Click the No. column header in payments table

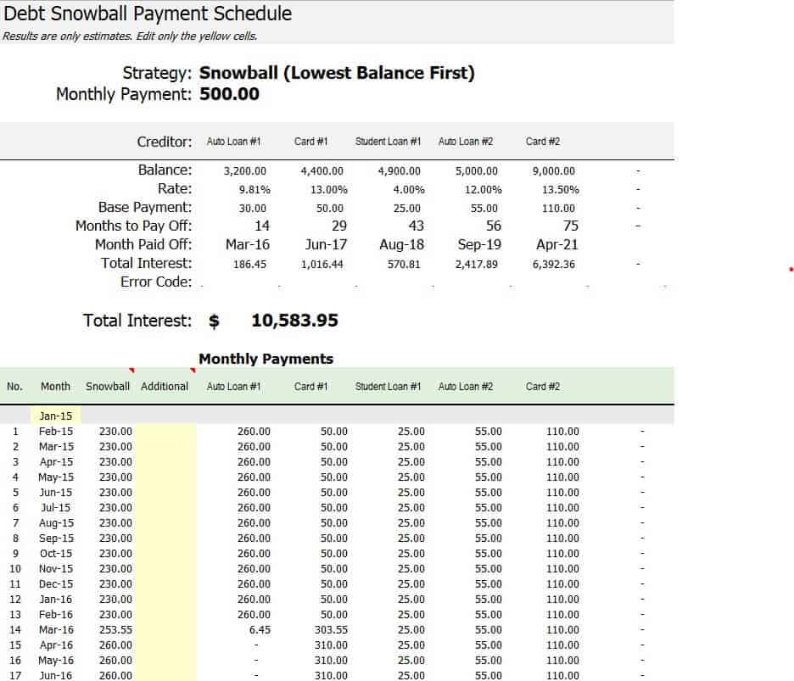coord(14,387)
